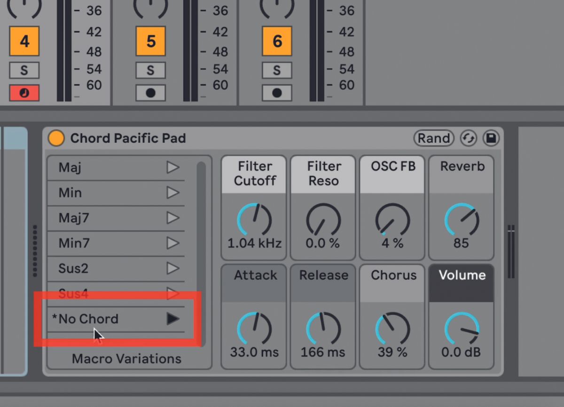
Task: Select the Sus2 variation name
Action: tap(73, 268)
